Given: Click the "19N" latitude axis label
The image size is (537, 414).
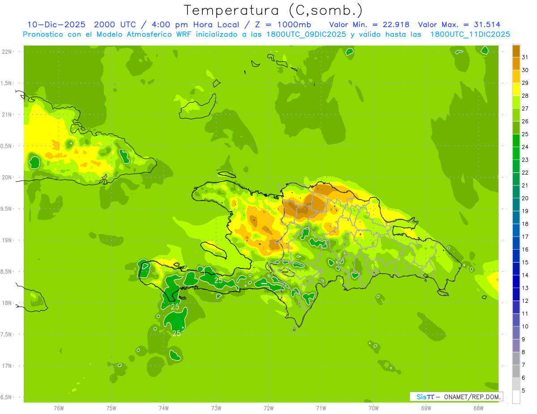Looking at the screenshot, I should point(7,240).
